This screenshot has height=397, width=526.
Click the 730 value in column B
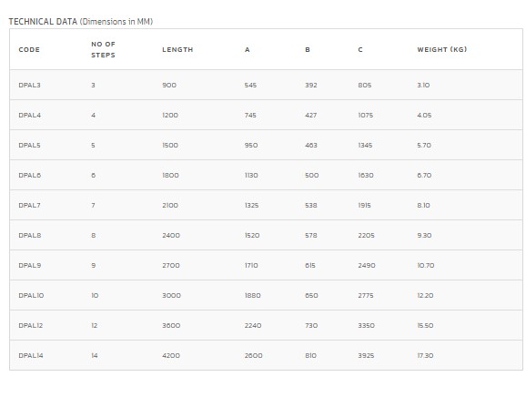point(311,325)
